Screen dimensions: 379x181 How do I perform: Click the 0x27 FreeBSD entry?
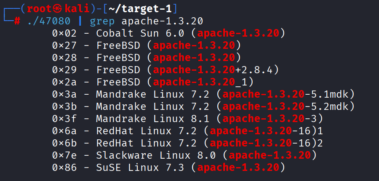pos(146,45)
